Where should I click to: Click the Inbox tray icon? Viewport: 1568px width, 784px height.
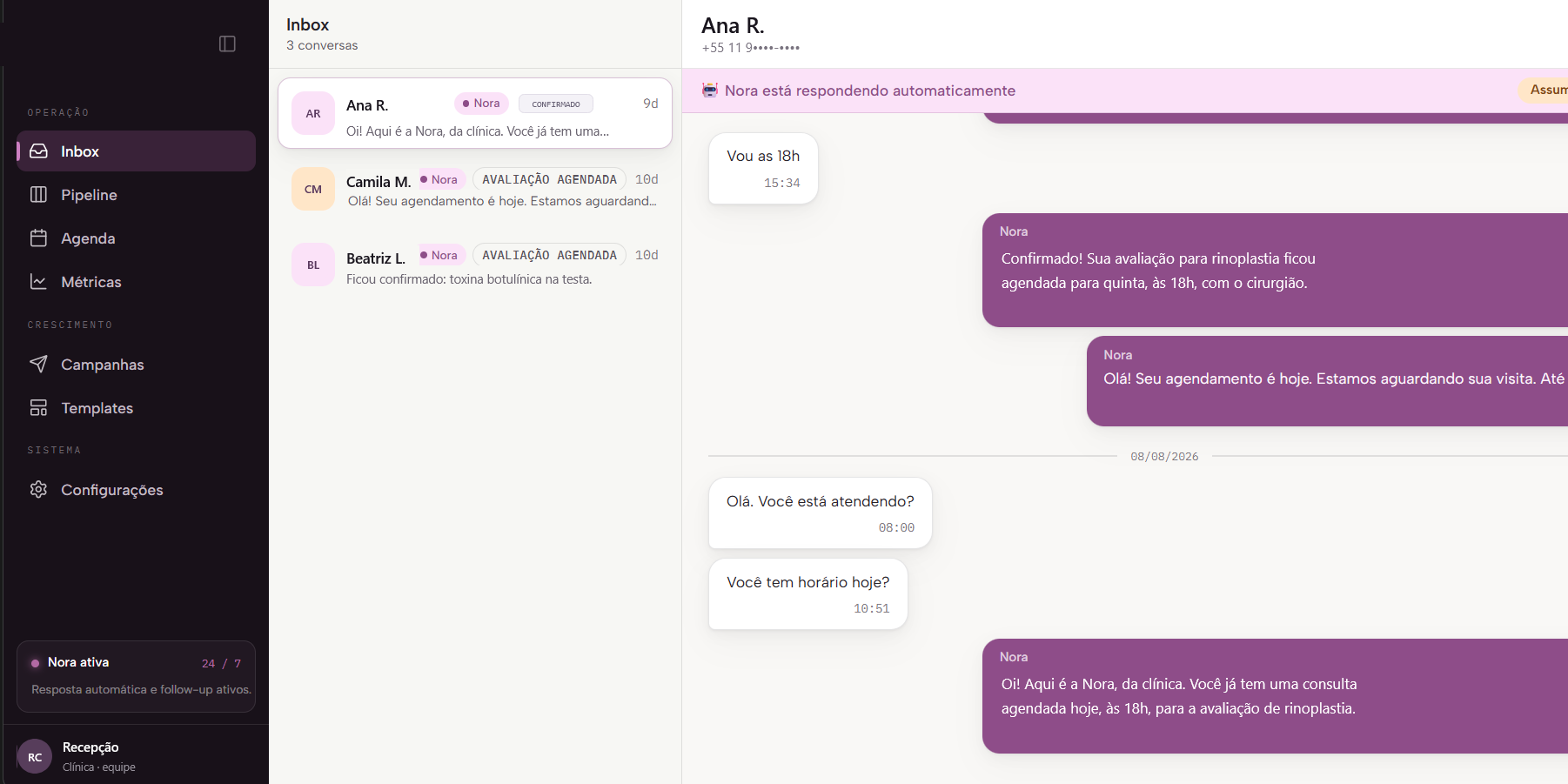(38, 151)
